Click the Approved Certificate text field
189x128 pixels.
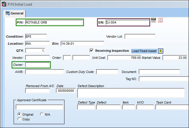(x=39, y=107)
